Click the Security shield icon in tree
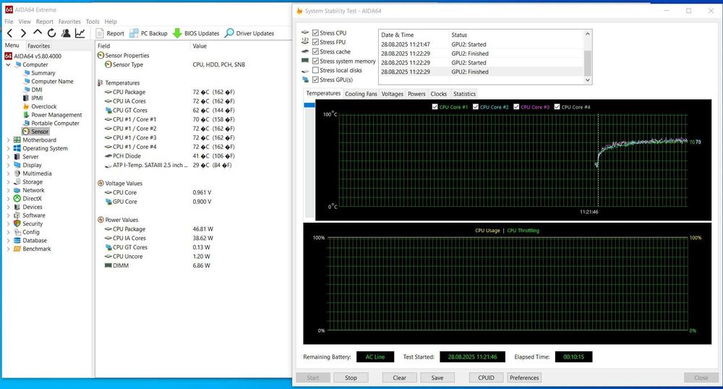 point(17,223)
